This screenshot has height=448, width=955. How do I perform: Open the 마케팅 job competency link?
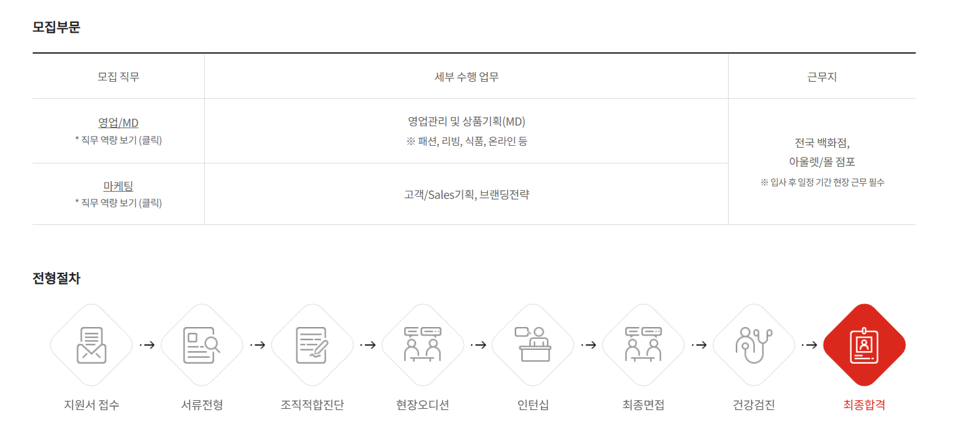[x=118, y=186]
